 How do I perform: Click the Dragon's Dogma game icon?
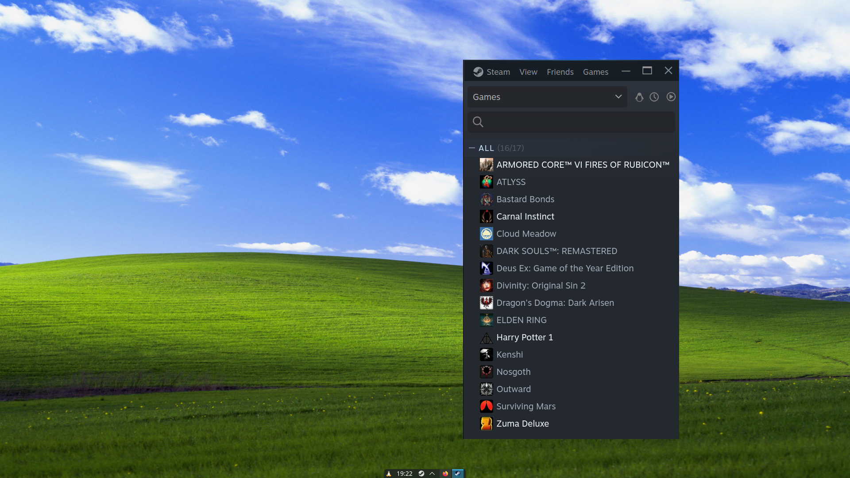tap(486, 303)
